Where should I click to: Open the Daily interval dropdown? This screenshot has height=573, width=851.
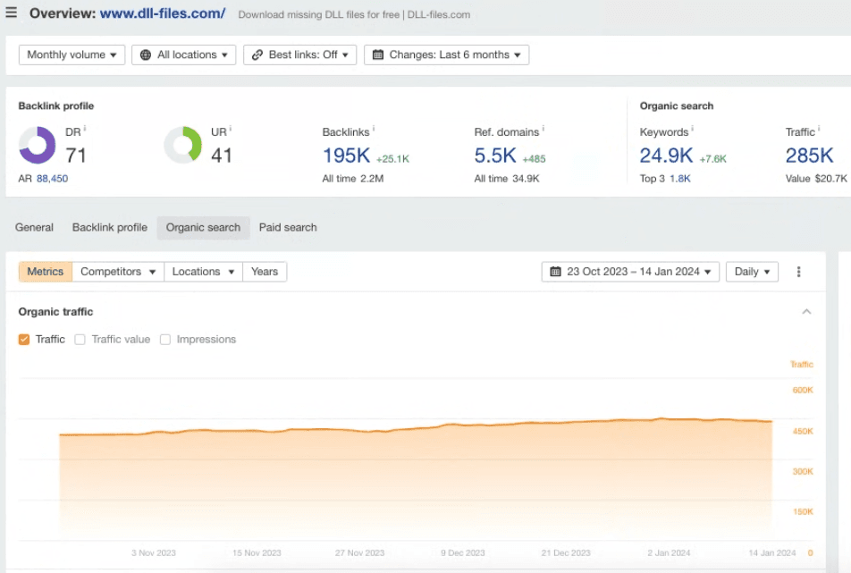[x=752, y=272]
